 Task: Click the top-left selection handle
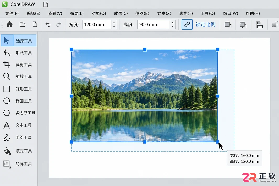[x=71, y=50]
